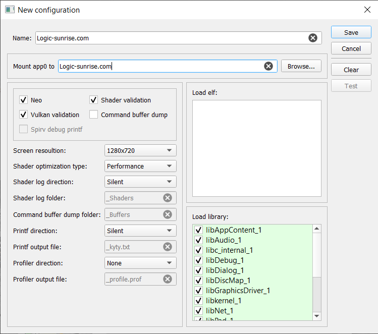The height and width of the screenshot is (334, 378).
Task: Clear the Name field text with X icon
Action: (x=313, y=38)
